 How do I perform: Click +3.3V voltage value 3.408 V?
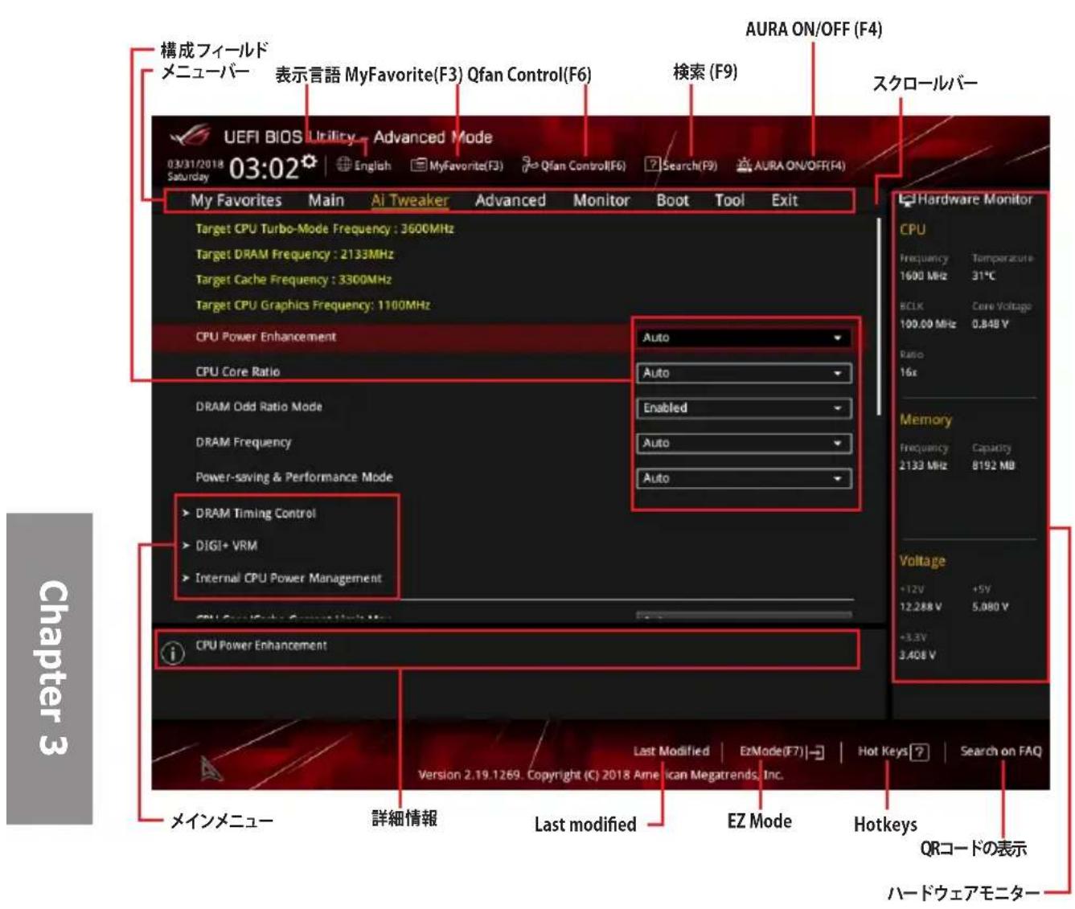(x=917, y=655)
